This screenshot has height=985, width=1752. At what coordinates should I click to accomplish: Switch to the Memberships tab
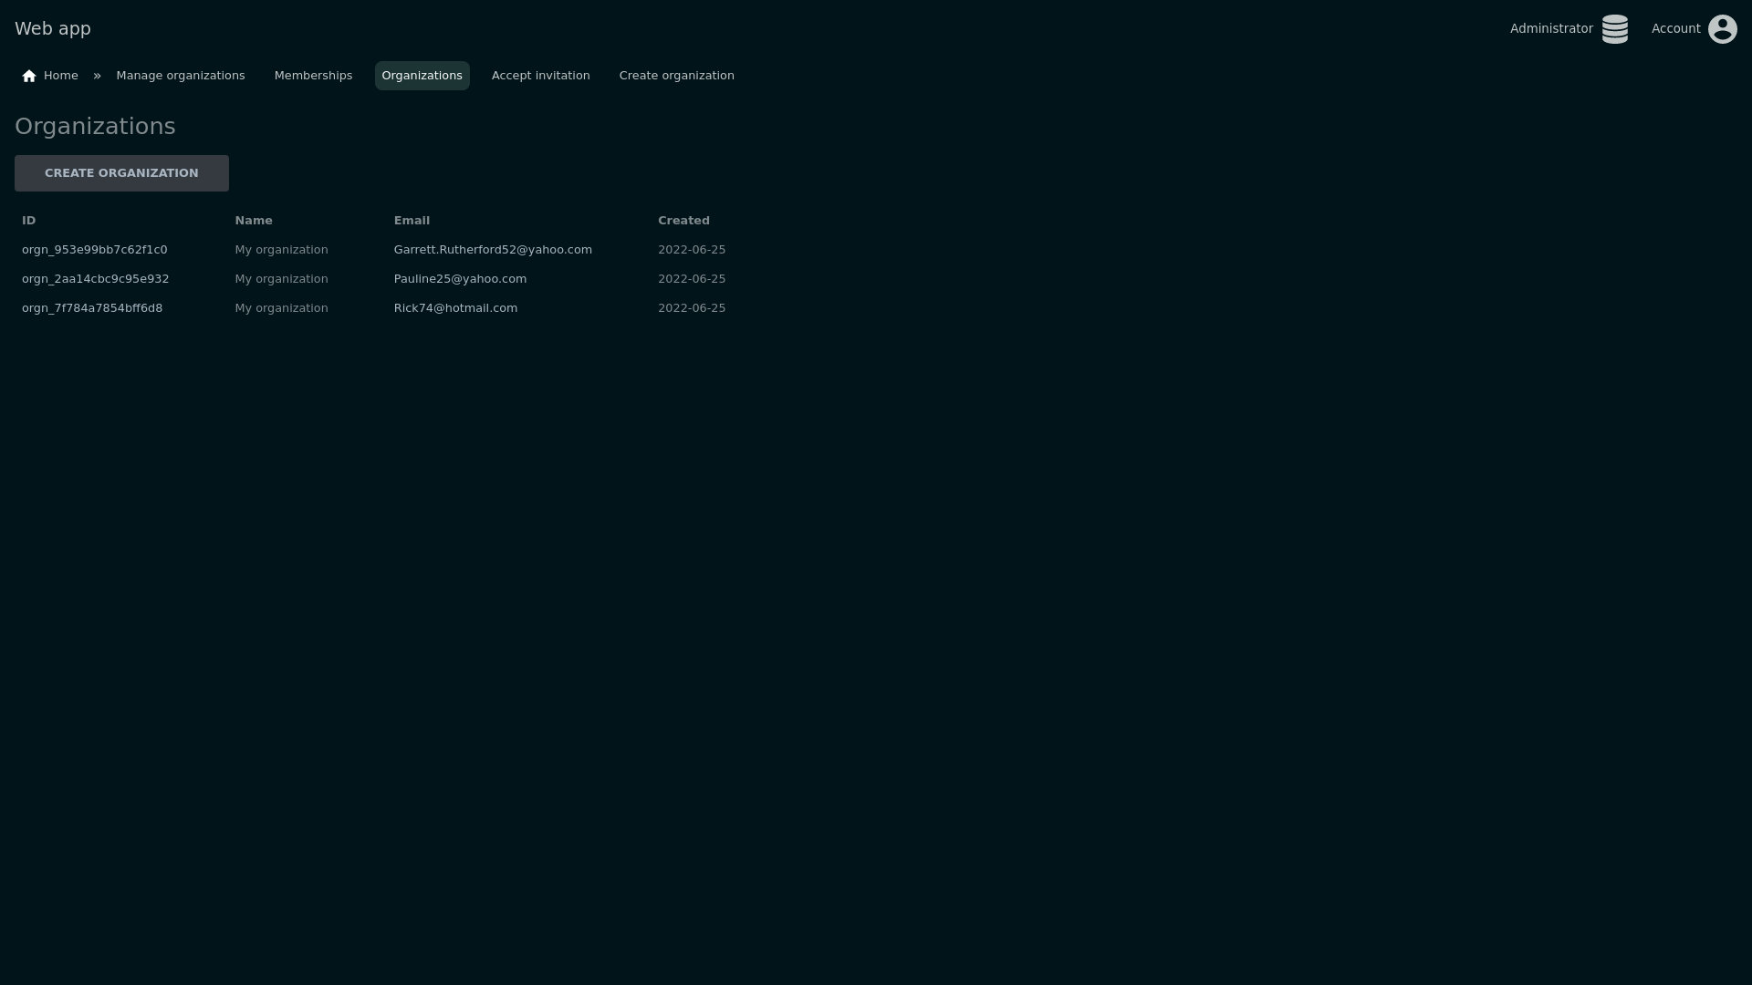pyautogui.click(x=313, y=76)
